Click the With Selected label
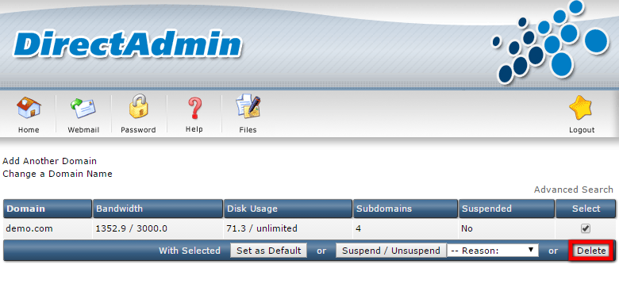This screenshot has width=619, height=295. [x=190, y=251]
